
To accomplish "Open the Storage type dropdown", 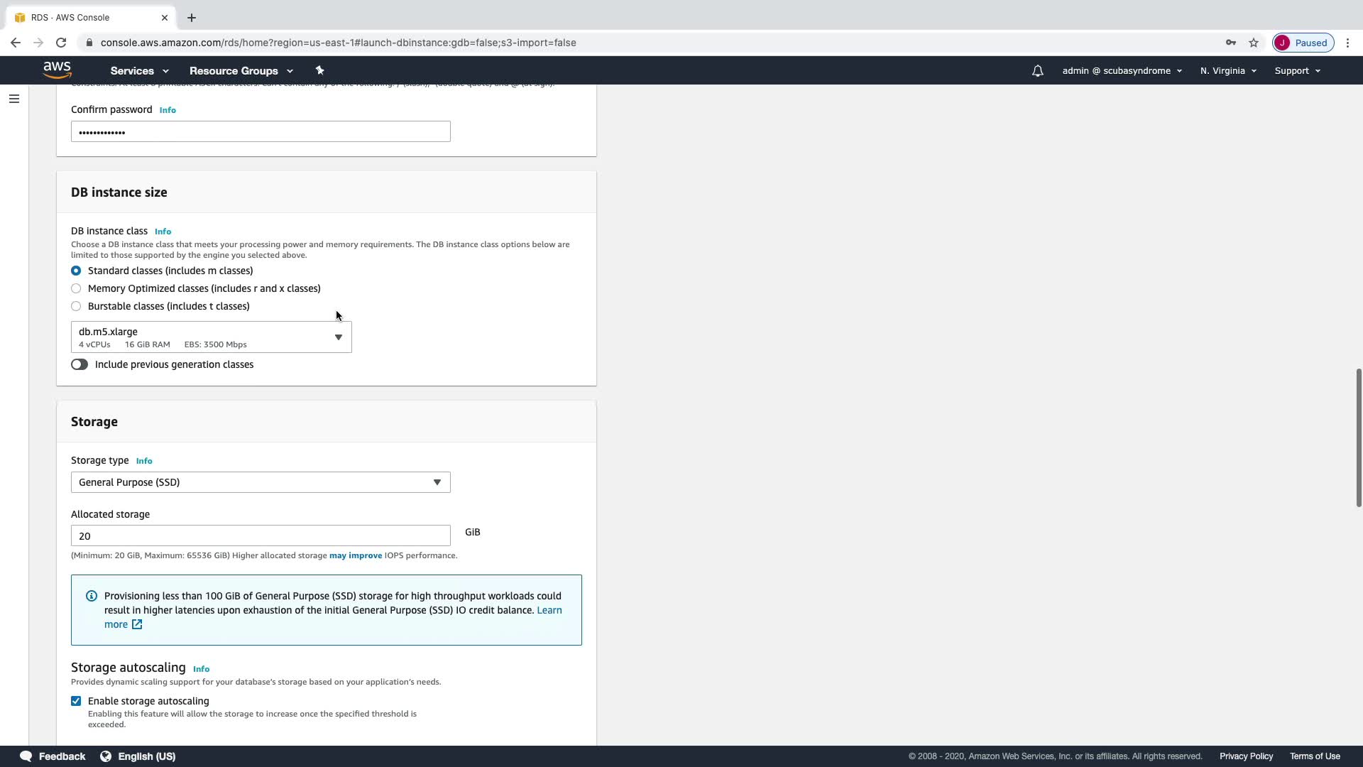I will point(260,482).
